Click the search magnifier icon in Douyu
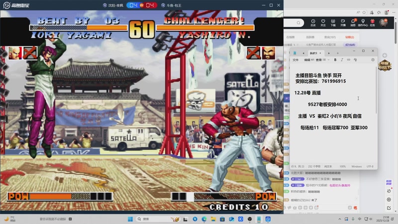Image resolution: width=398 pixels, height=224 pixels. coord(298,23)
